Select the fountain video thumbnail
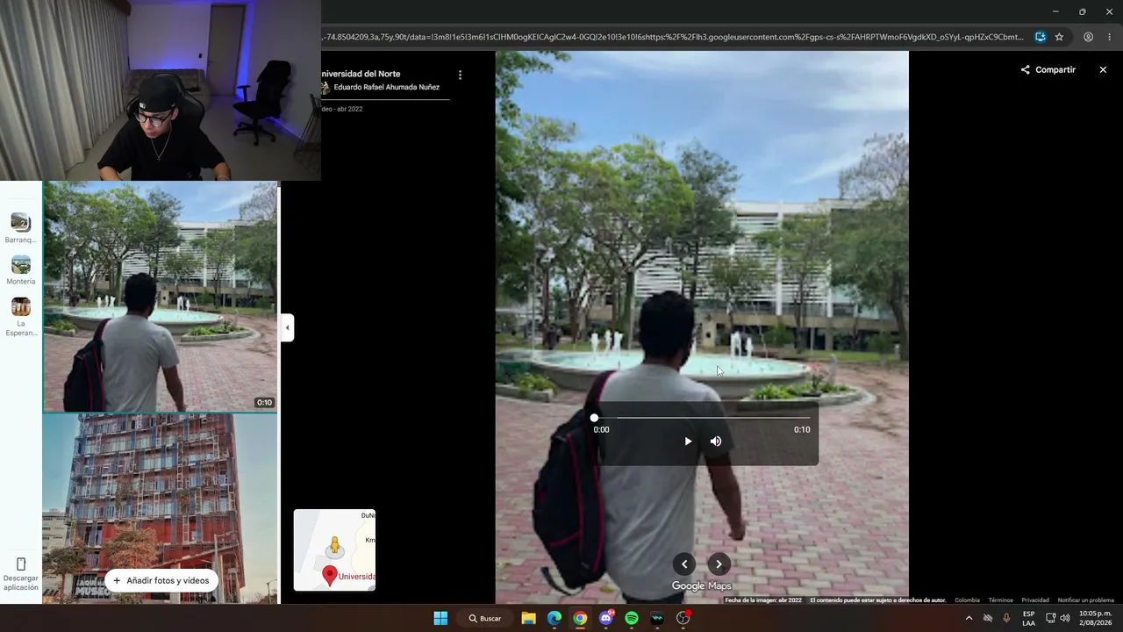The height and width of the screenshot is (632, 1123). 161,297
